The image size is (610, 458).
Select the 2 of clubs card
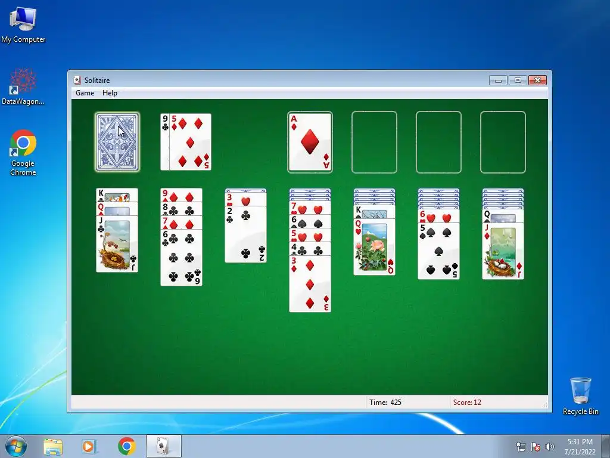pos(246,234)
